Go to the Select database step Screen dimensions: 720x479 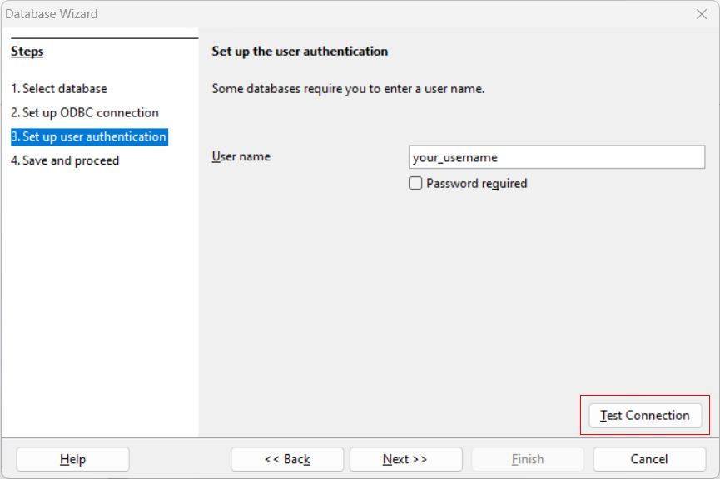click(59, 89)
